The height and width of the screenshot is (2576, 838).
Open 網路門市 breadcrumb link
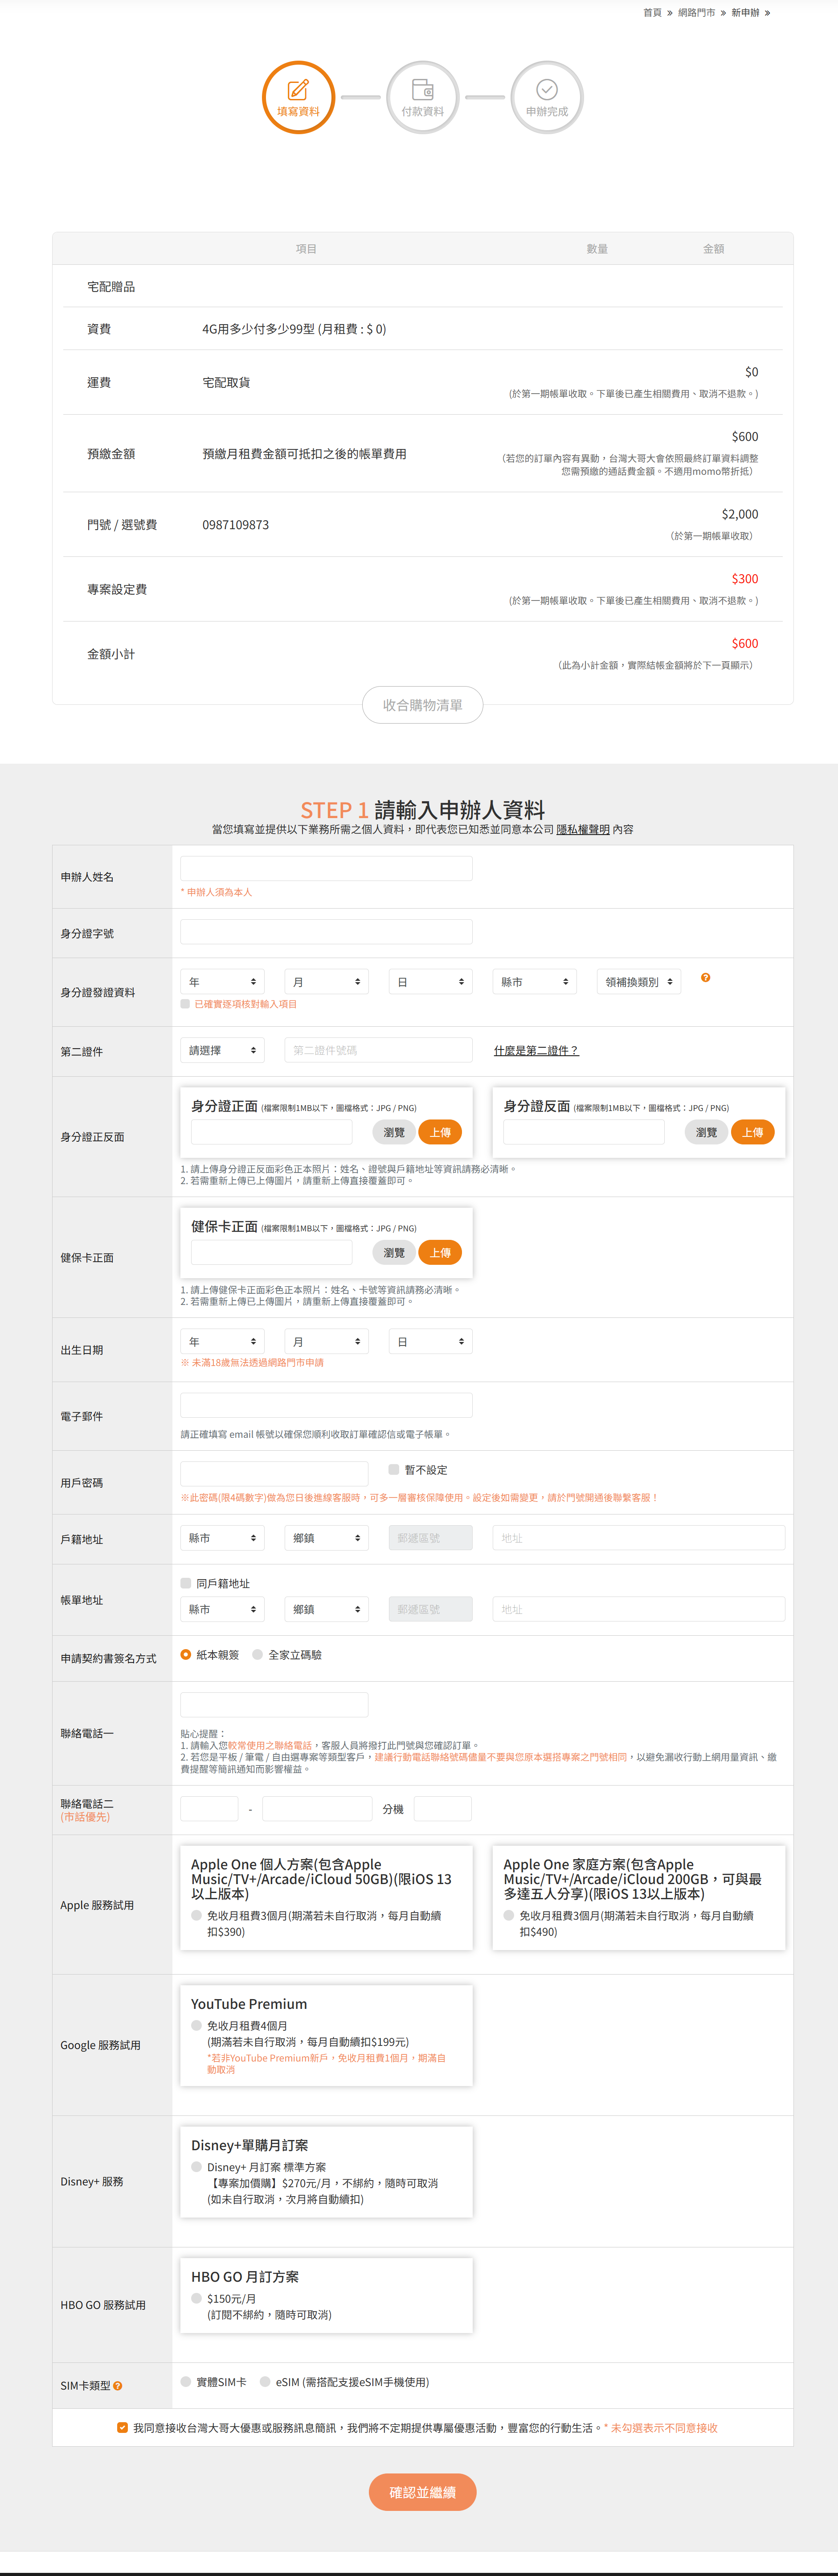click(696, 13)
